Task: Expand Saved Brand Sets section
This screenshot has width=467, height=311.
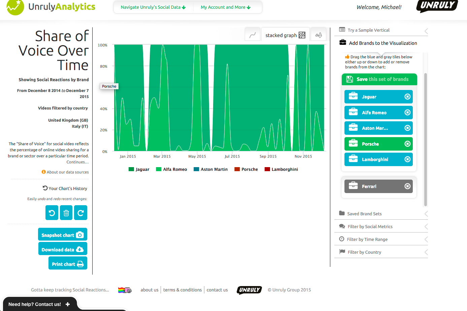Action: 381,214
